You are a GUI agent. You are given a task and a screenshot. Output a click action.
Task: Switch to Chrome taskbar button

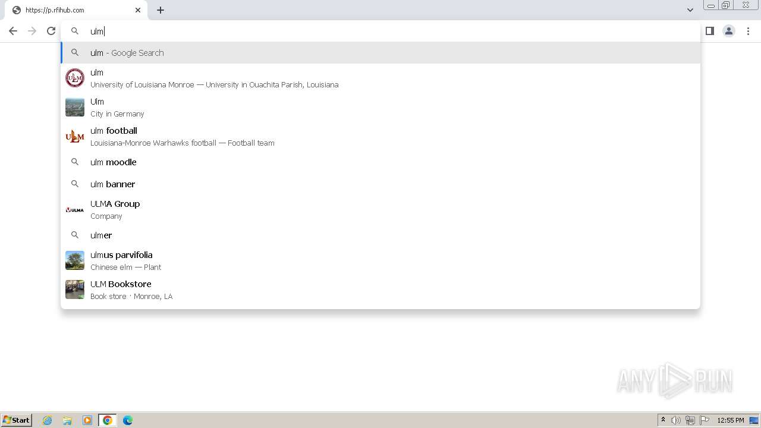(108, 420)
